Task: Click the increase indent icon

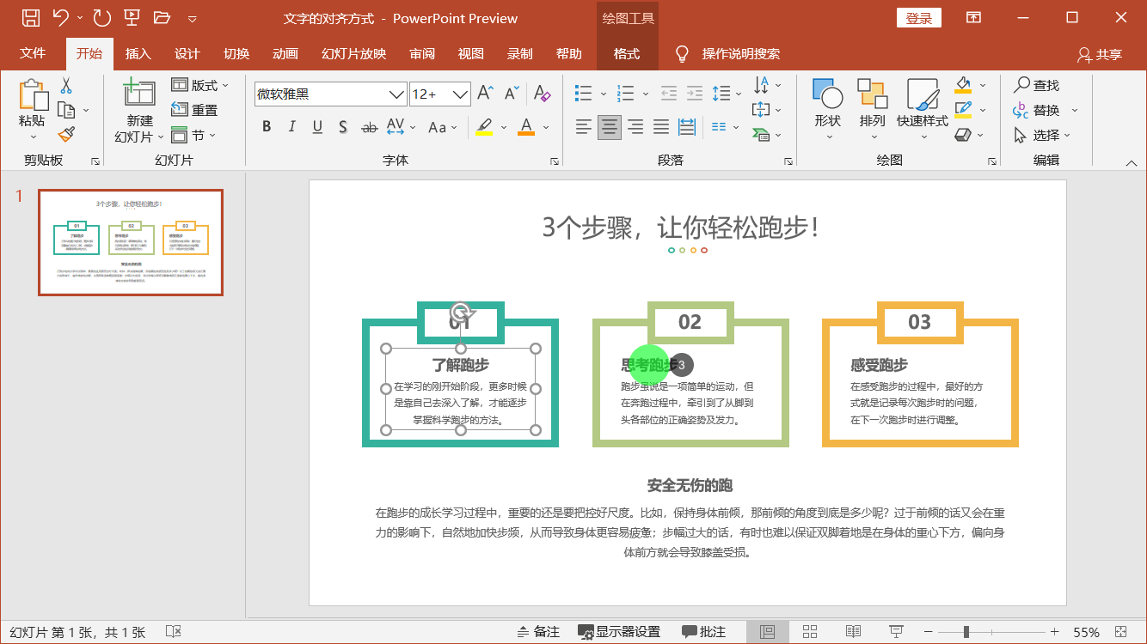Action: point(695,93)
